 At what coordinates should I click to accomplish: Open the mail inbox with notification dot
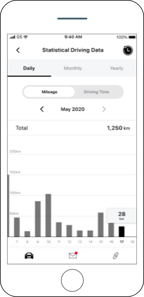pyautogui.click(x=73, y=255)
